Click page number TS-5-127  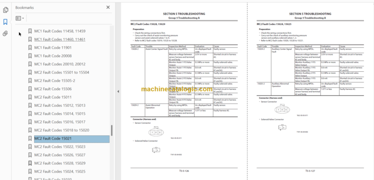(x=310, y=171)
